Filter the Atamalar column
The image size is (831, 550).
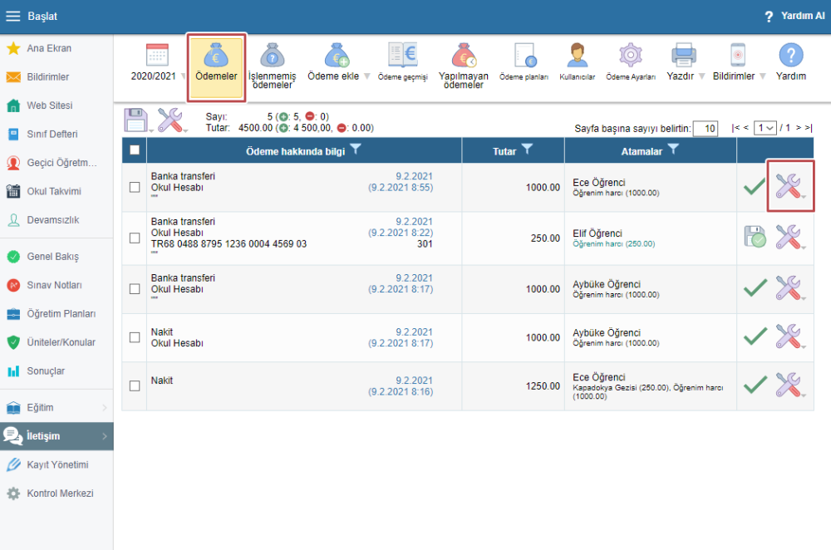point(673,150)
